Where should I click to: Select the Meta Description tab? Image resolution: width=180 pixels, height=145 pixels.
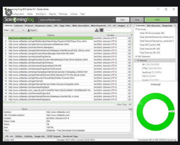81,25
